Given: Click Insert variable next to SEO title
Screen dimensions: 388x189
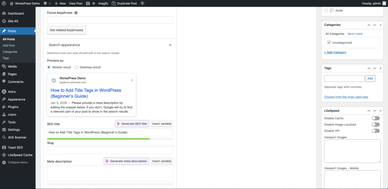Looking at the screenshot, I should point(162,124).
